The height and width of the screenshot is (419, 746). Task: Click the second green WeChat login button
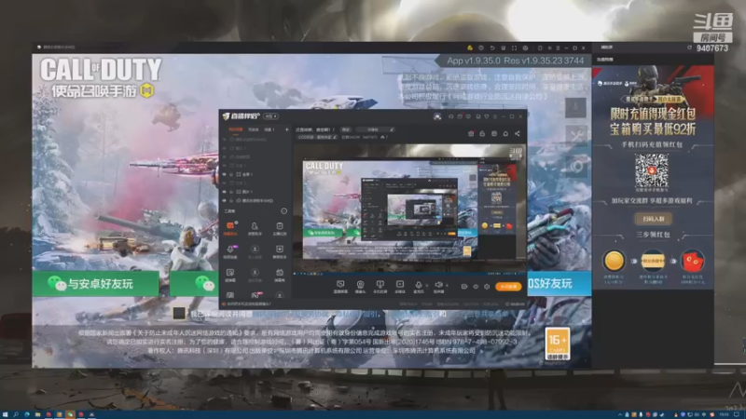click(x=195, y=284)
